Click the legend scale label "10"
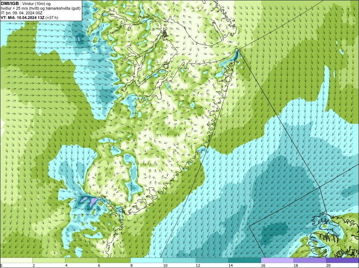The image size is (359, 268). [x=165, y=265]
